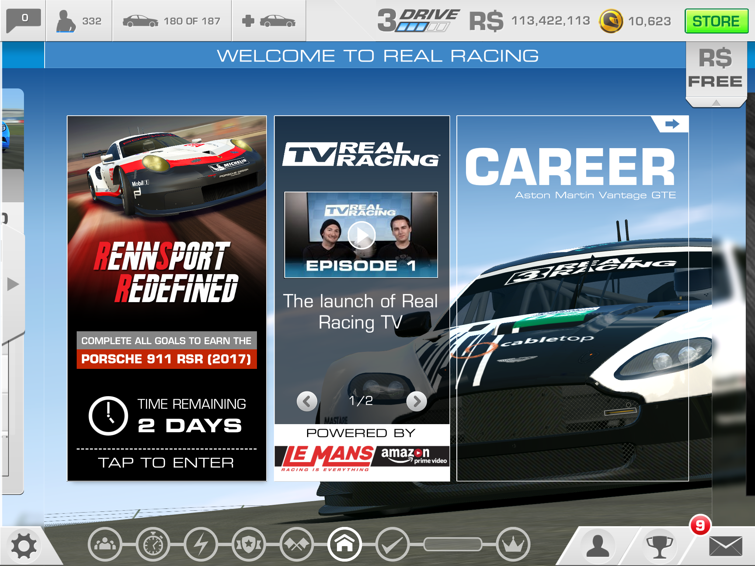This screenshot has height=566, width=755.
Task: Tap TAP TO ENTER on Rennsport card
Action: coord(166,463)
